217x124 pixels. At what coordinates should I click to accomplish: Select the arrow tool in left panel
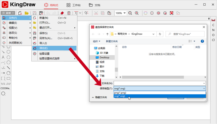point(3,73)
